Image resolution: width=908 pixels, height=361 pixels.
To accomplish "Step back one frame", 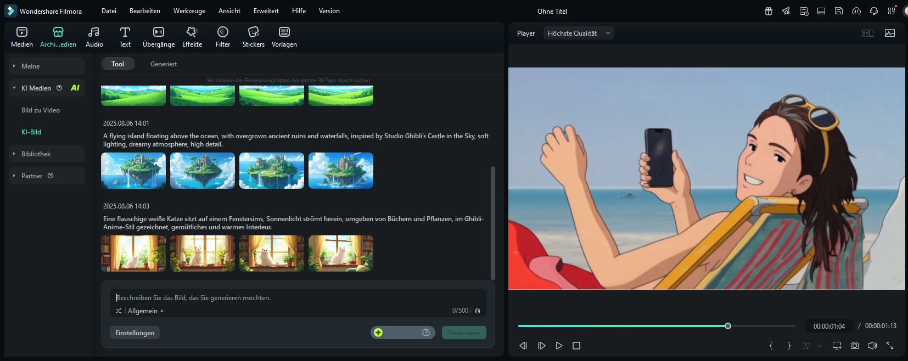I will point(523,346).
